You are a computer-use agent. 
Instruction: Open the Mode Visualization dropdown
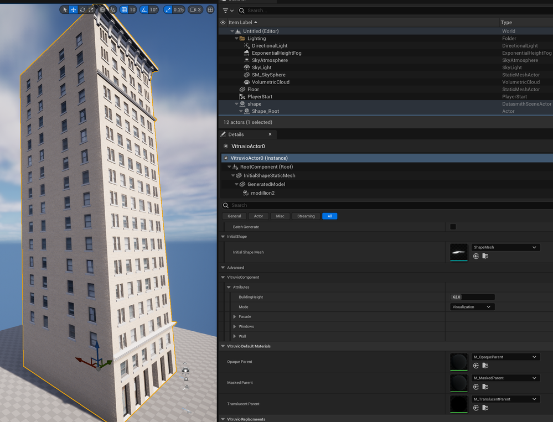pyautogui.click(x=473, y=307)
